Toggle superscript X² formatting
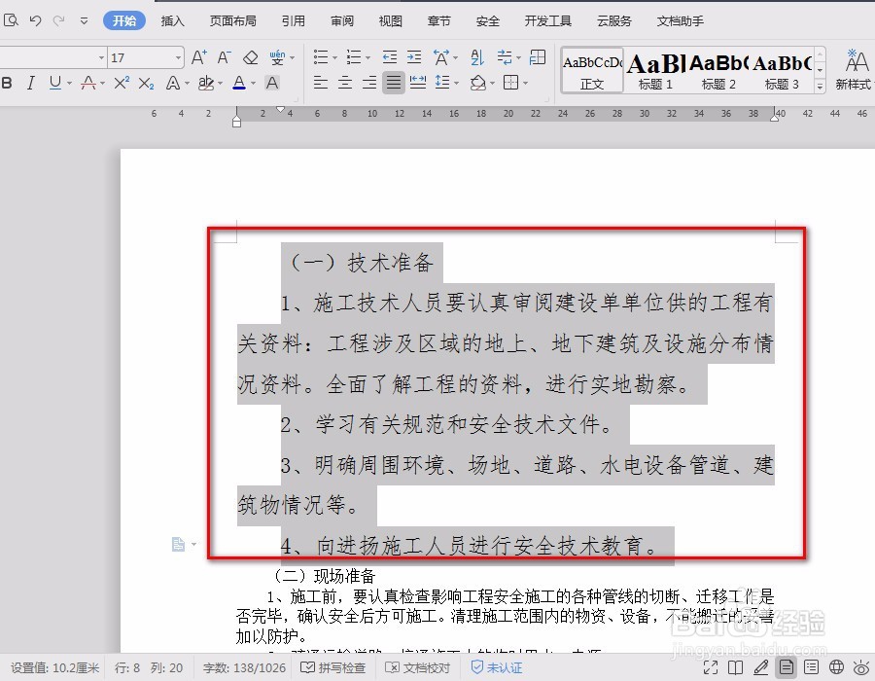 click(122, 83)
